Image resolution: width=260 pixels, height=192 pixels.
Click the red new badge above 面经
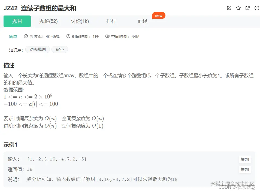[159, 16]
